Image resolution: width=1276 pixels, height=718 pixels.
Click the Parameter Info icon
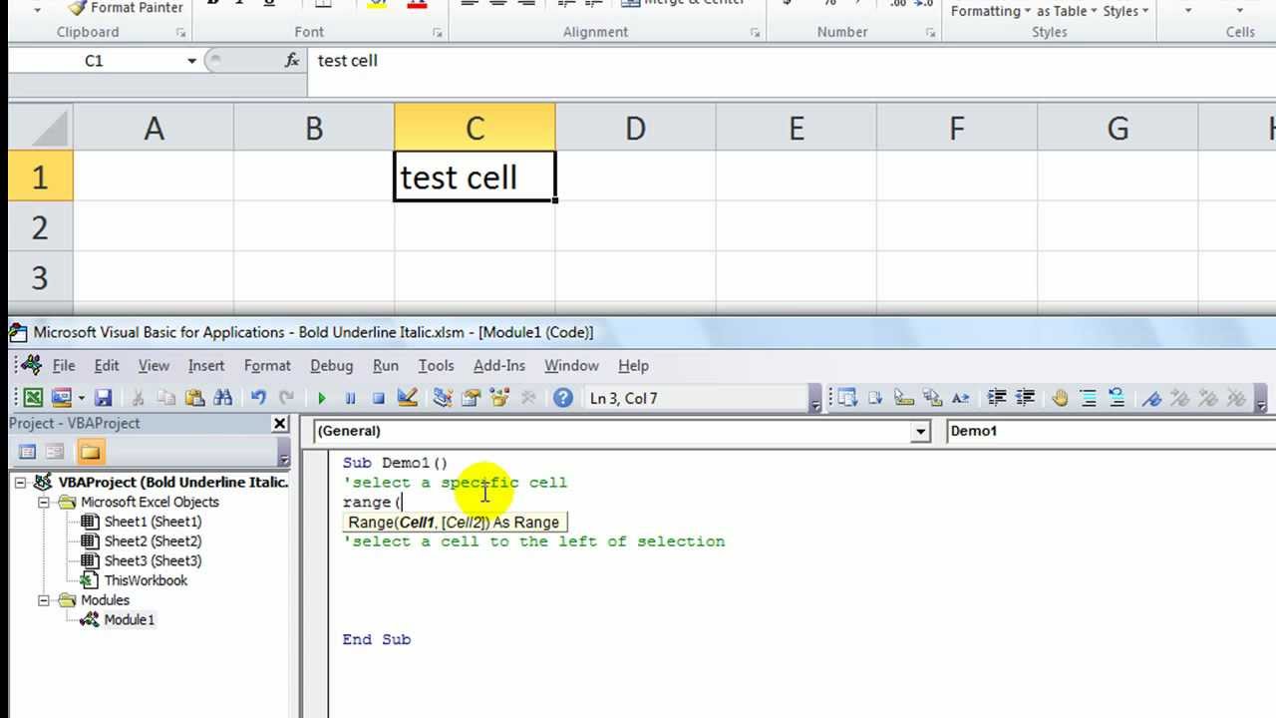coord(932,398)
